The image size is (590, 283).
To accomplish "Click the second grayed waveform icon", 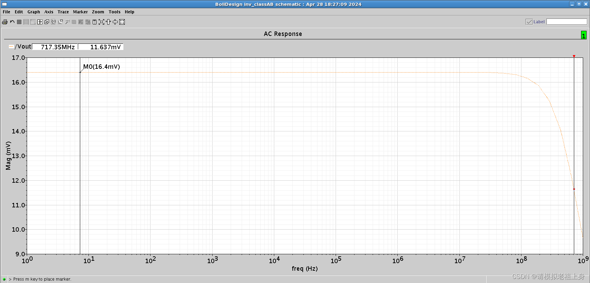I will [88, 22].
